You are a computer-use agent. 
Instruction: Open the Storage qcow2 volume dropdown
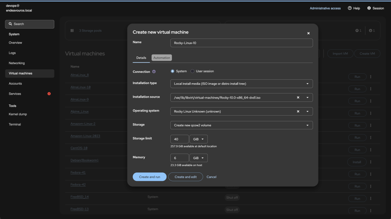[241, 125]
